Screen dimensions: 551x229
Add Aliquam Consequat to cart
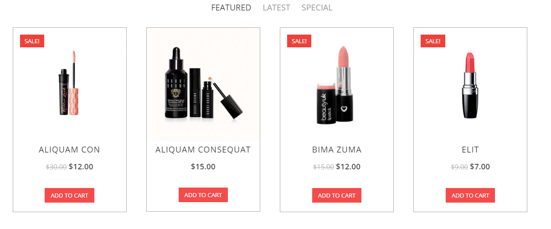pyautogui.click(x=203, y=195)
